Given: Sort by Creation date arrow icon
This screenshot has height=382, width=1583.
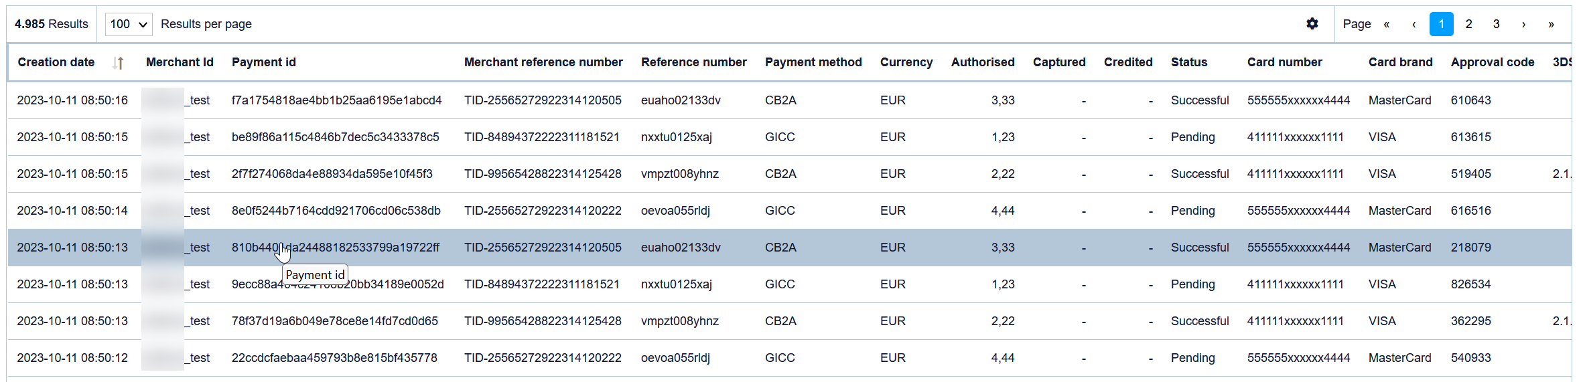Looking at the screenshot, I should point(119,63).
